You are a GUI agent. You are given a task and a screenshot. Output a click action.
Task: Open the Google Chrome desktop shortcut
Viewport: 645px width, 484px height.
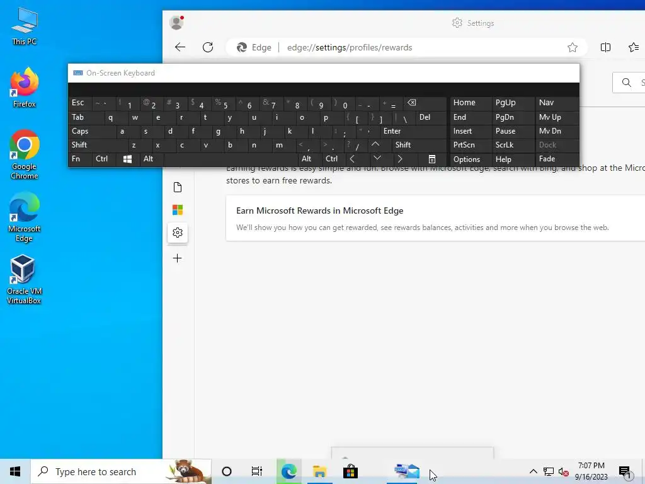point(25,154)
